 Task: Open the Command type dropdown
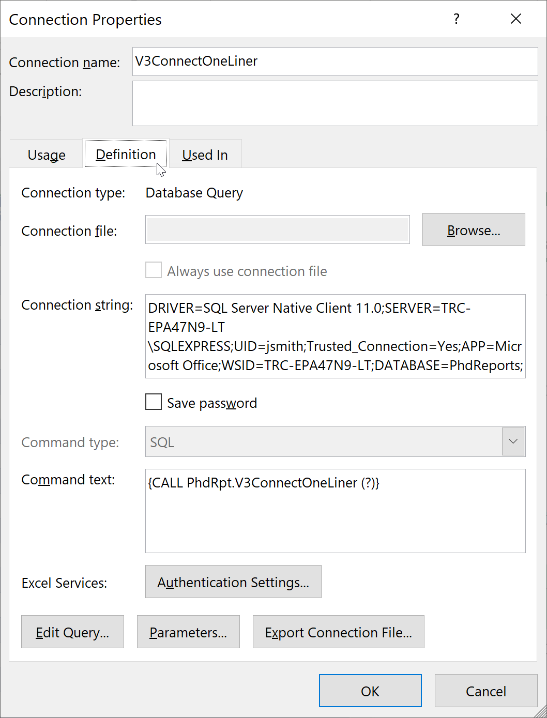[x=512, y=441]
